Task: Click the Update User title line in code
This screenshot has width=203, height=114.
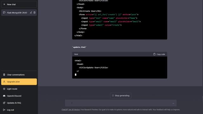Action: tap(93, 67)
